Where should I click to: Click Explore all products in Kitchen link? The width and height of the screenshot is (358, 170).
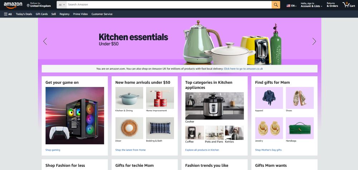click(x=202, y=150)
